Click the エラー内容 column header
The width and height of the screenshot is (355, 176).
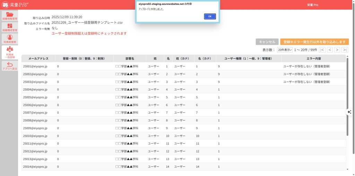point(313,58)
